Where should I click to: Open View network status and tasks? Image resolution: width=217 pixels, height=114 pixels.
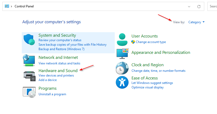(59, 63)
